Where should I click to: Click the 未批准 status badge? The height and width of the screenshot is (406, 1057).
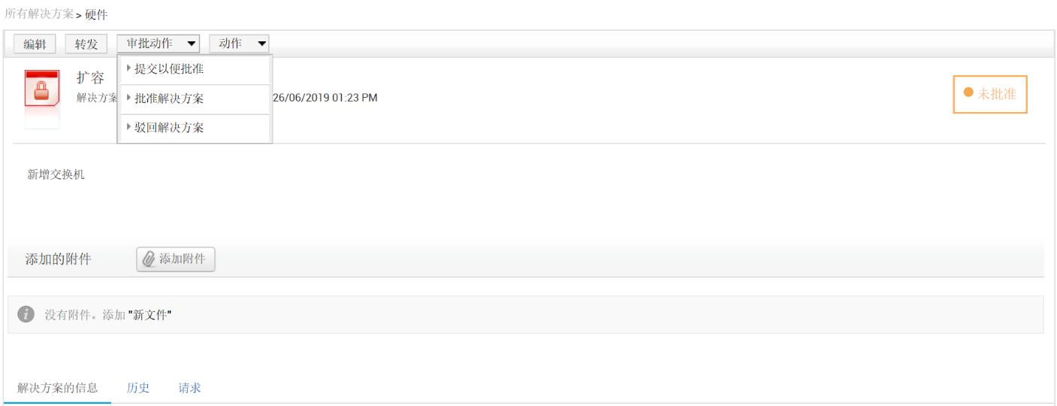click(989, 94)
